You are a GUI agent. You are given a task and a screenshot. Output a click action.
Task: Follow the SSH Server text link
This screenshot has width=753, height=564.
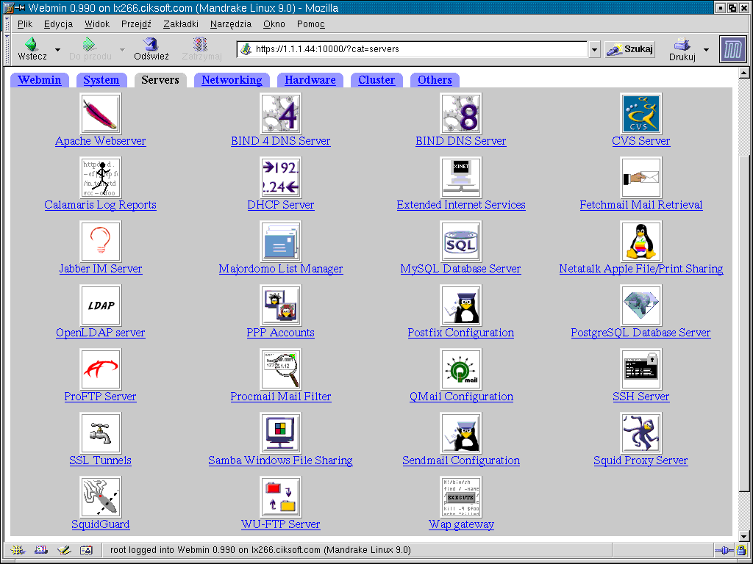[640, 396]
